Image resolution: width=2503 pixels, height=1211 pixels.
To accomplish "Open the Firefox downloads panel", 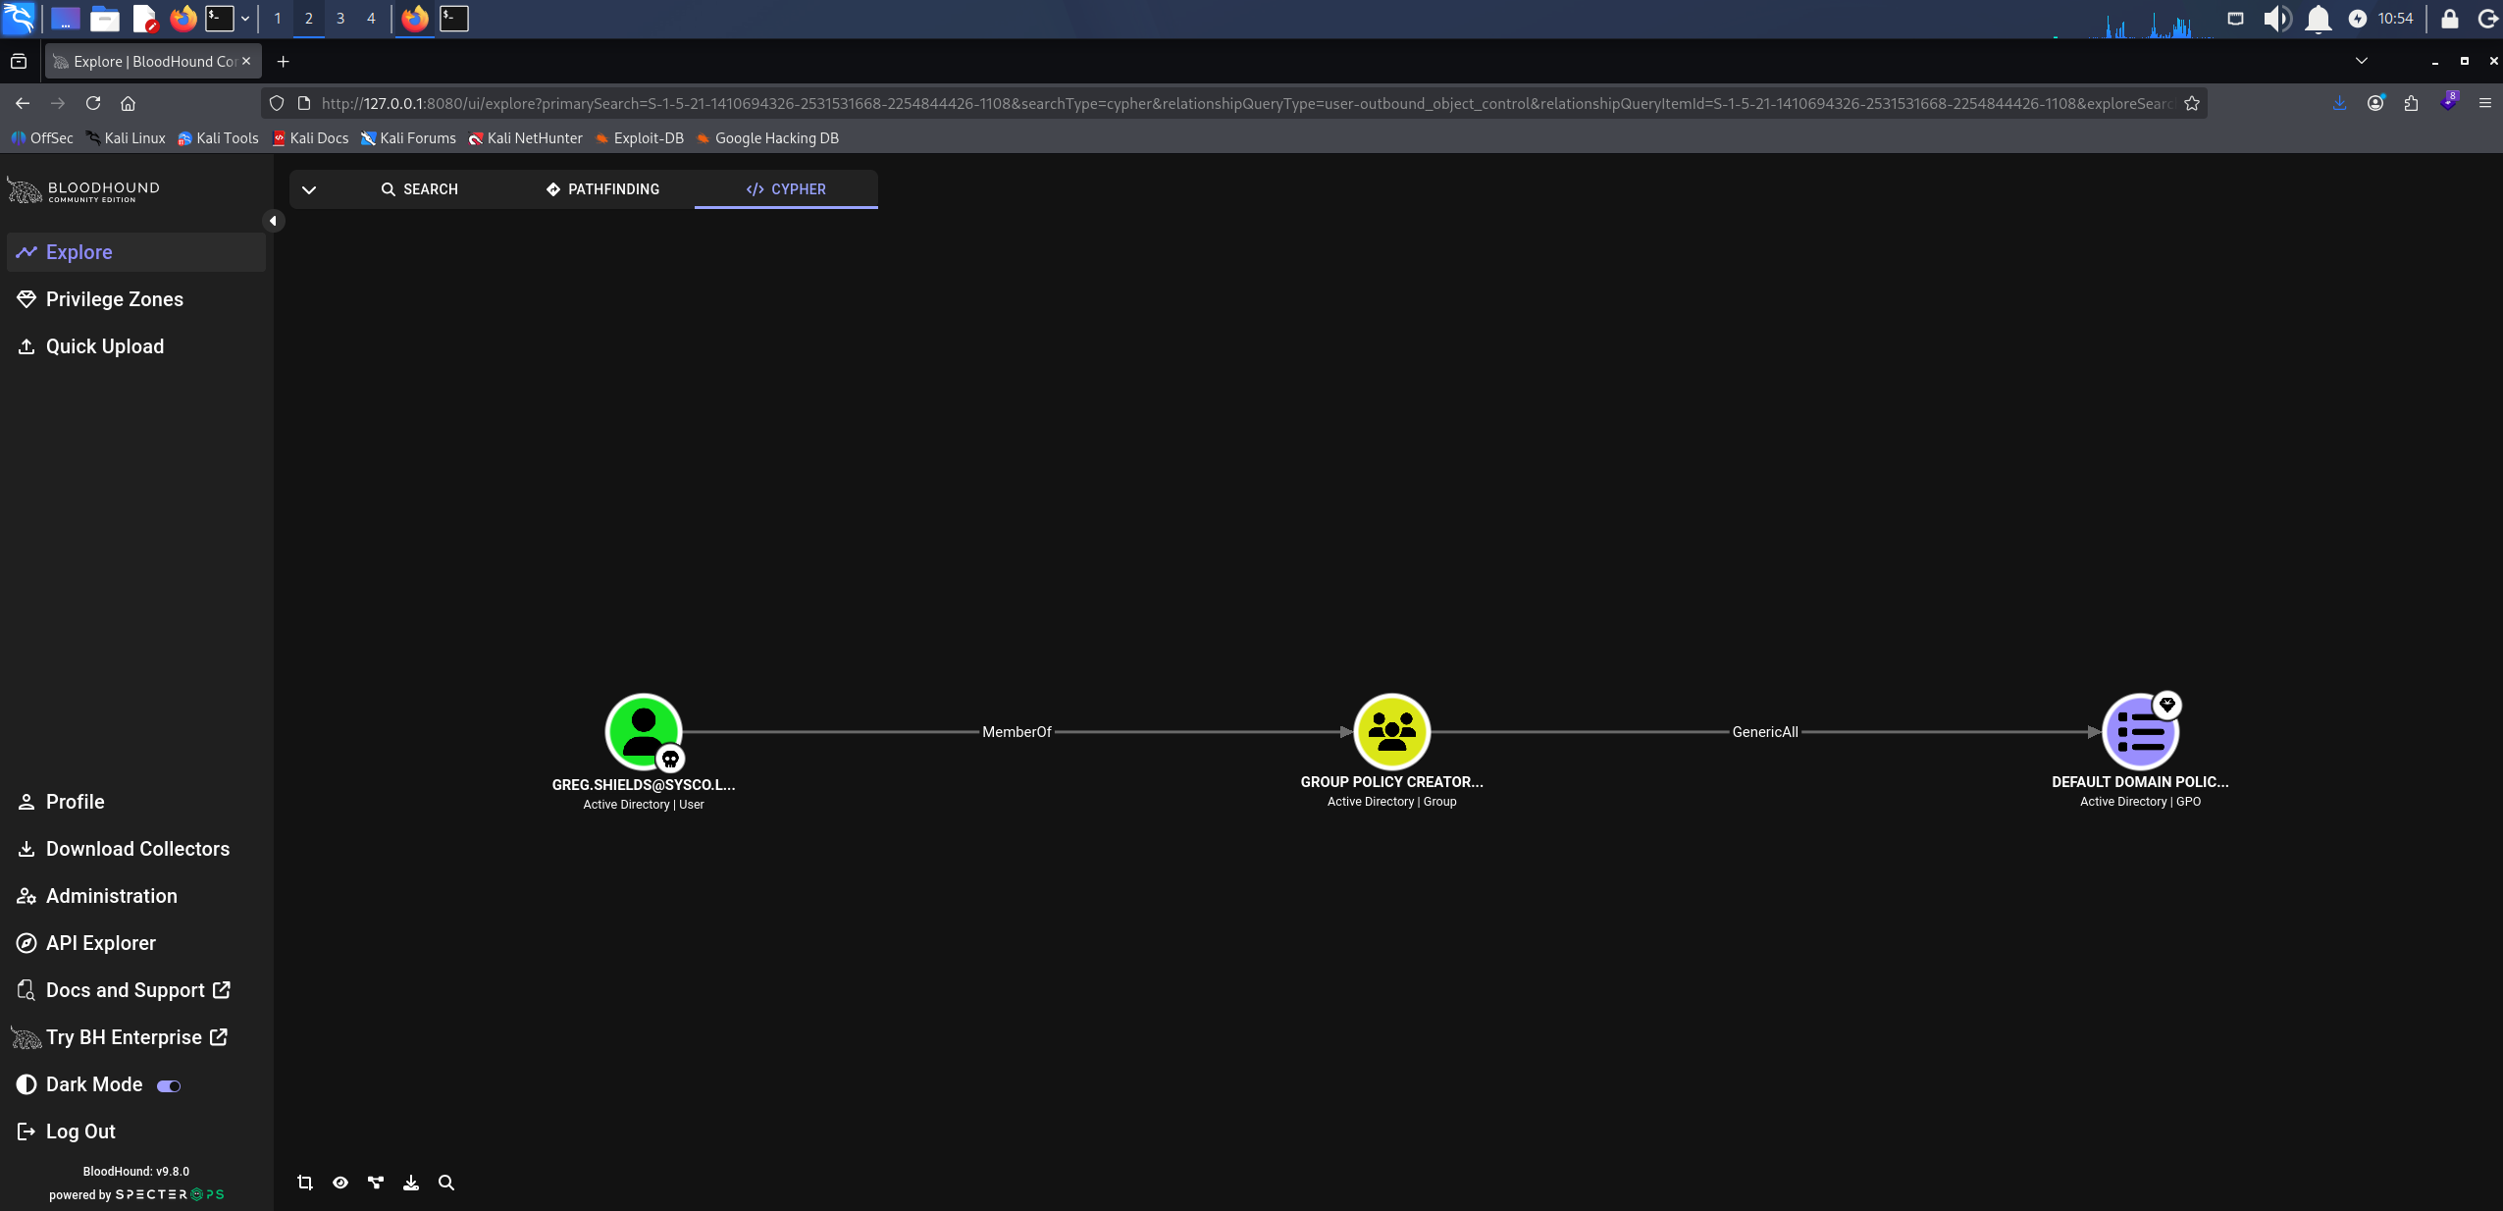I will tap(2340, 103).
